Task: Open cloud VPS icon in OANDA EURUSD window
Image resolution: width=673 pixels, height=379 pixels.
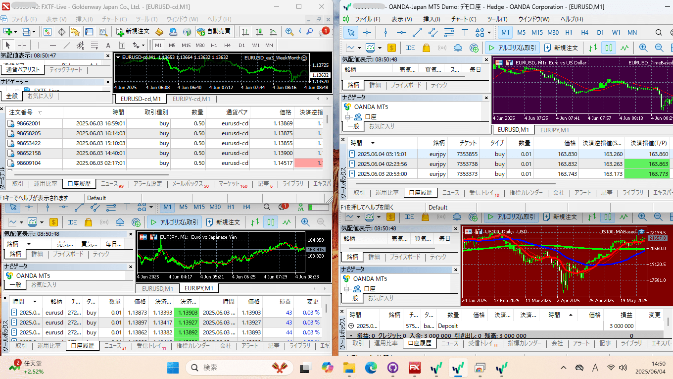Action: pyautogui.click(x=458, y=48)
